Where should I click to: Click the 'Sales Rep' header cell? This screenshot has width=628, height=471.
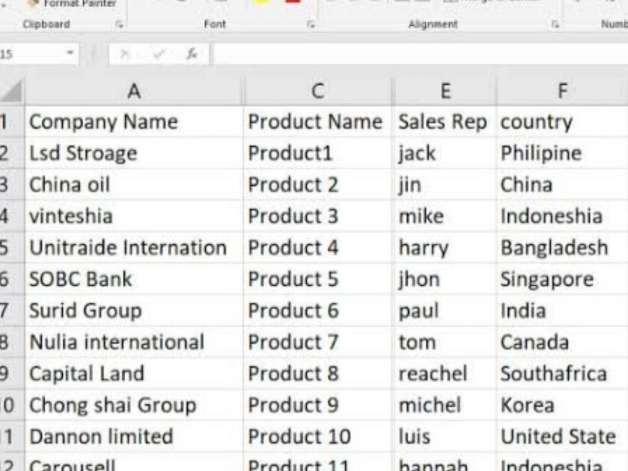coord(445,122)
